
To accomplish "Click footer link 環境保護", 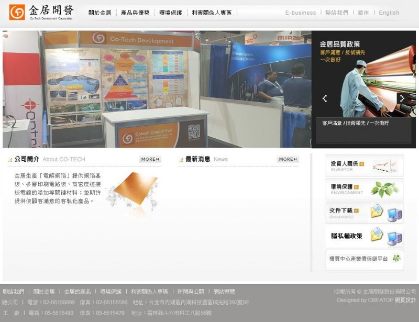I will [111, 292].
